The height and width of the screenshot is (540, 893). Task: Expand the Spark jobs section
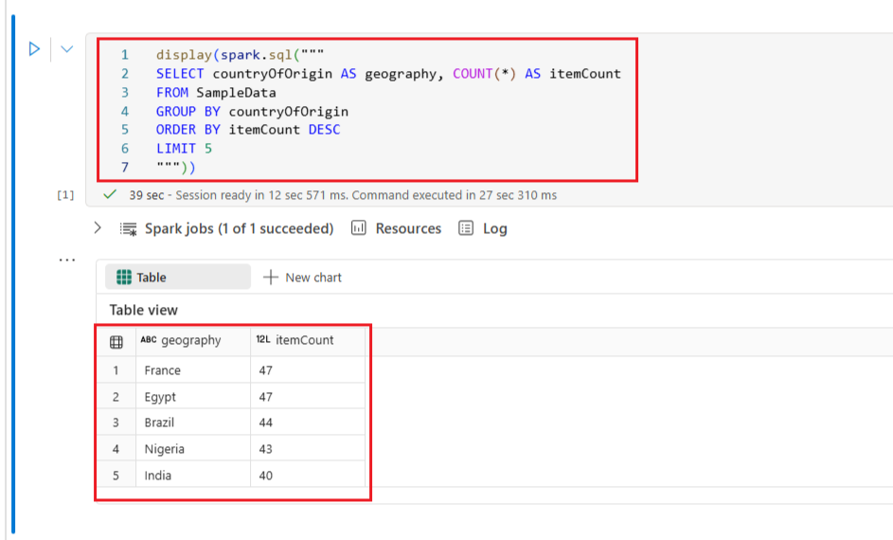click(98, 228)
